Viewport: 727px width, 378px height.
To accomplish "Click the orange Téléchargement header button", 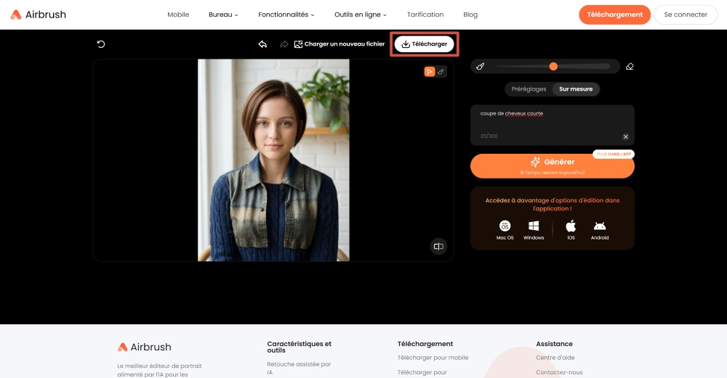I will [x=614, y=15].
